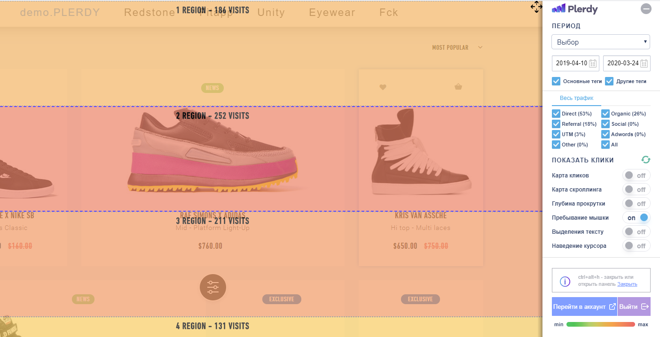Image resolution: width=660 pixels, height=337 pixels.
Task: Open calendar for start date 2019-04-10
Action: pyautogui.click(x=593, y=63)
